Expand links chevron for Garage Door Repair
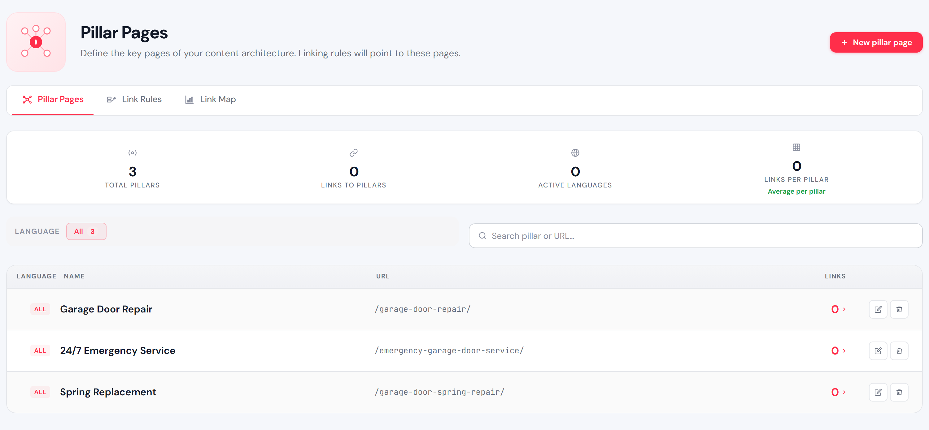The image size is (929, 430). pos(844,309)
